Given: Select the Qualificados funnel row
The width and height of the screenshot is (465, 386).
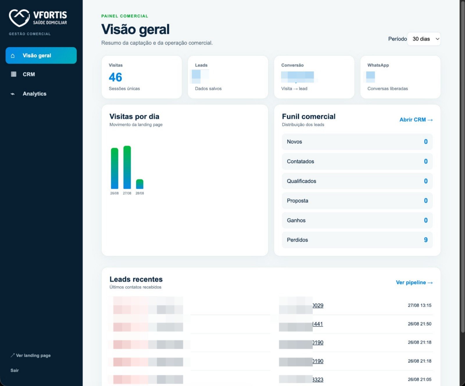Looking at the screenshot, I should pos(357,181).
